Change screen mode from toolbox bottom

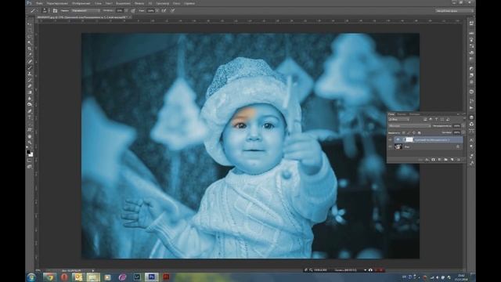pos(30,167)
